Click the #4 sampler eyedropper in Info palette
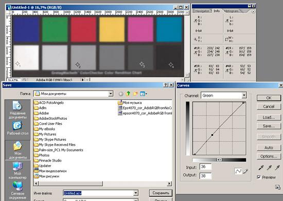 point(227,70)
